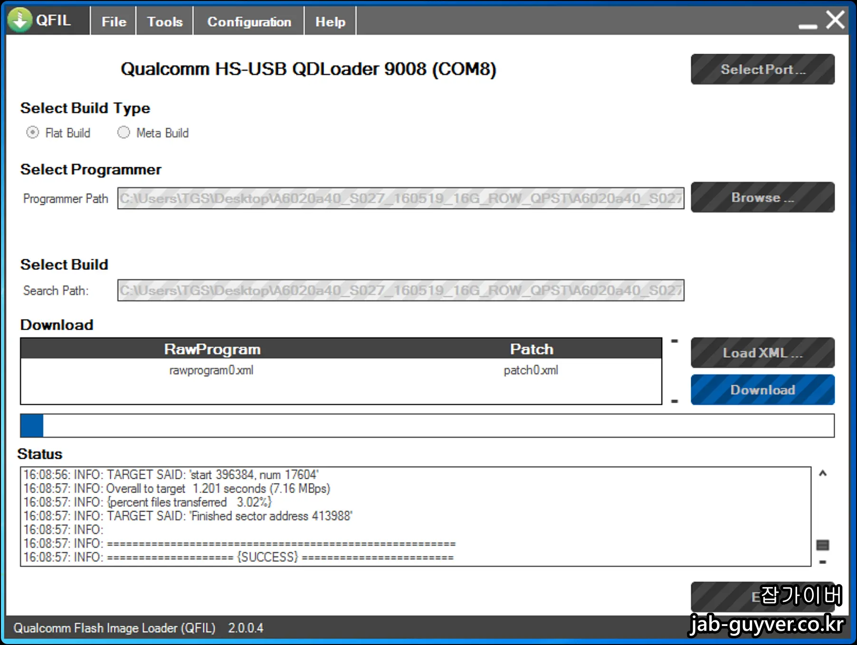Image resolution: width=857 pixels, height=645 pixels.
Task: Click the 'percent files transferred 3.02%' log line
Action: [148, 502]
